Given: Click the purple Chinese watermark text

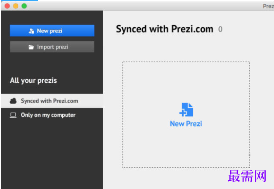Looking at the screenshot, I should (247, 176).
